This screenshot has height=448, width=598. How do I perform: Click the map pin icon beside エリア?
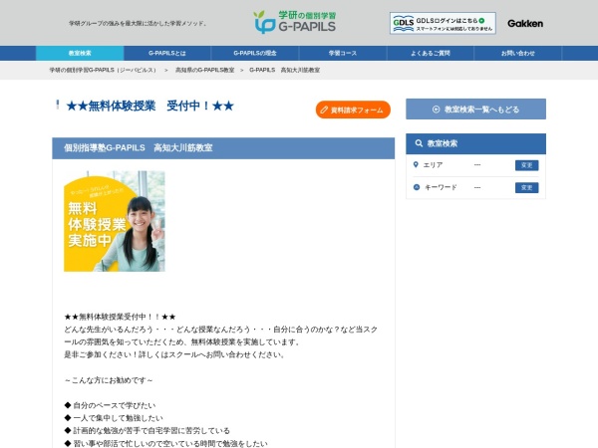point(416,164)
